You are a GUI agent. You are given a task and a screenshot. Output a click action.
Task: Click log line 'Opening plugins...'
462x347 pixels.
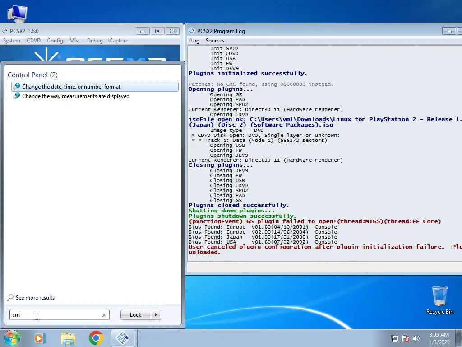[221, 89]
